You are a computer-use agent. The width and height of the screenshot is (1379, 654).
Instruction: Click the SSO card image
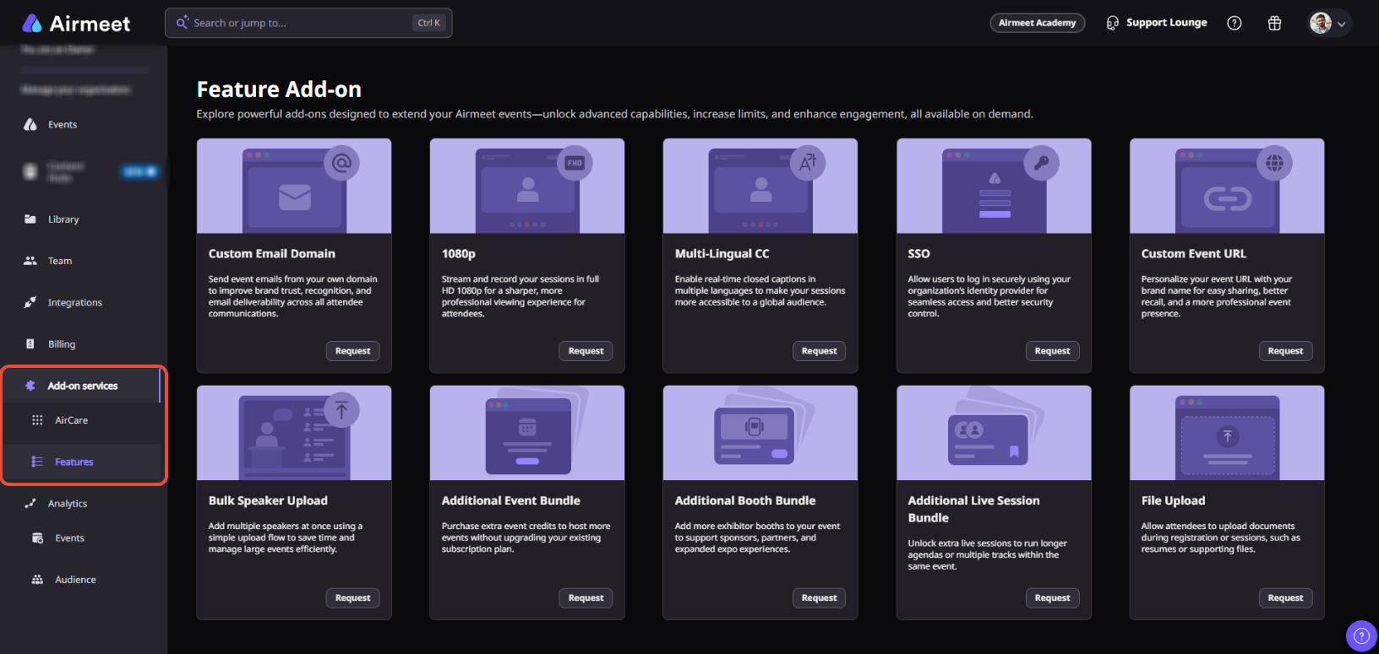(994, 186)
